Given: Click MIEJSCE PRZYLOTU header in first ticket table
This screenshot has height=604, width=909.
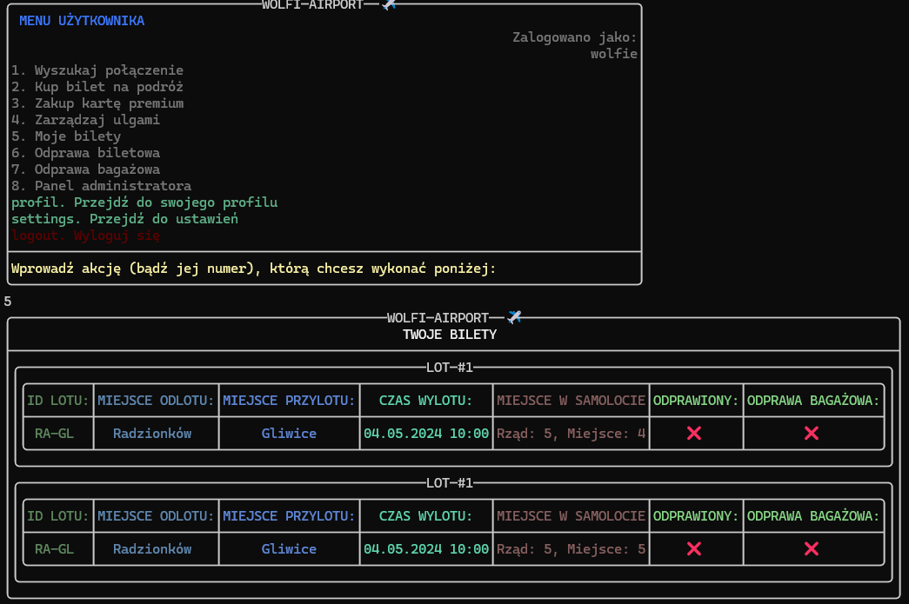Looking at the screenshot, I should (289, 401).
